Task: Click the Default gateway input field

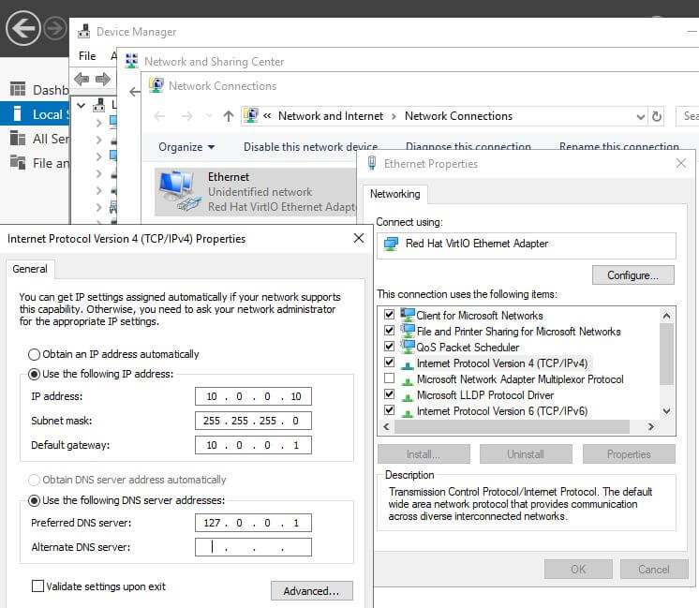Action: coord(253,445)
